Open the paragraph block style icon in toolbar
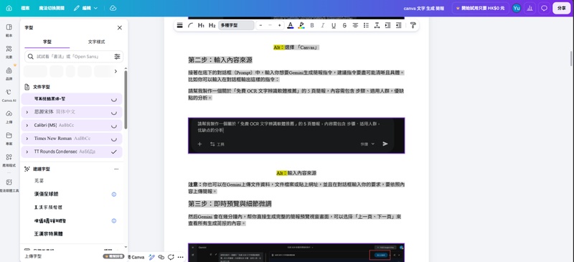 (x=180, y=25)
